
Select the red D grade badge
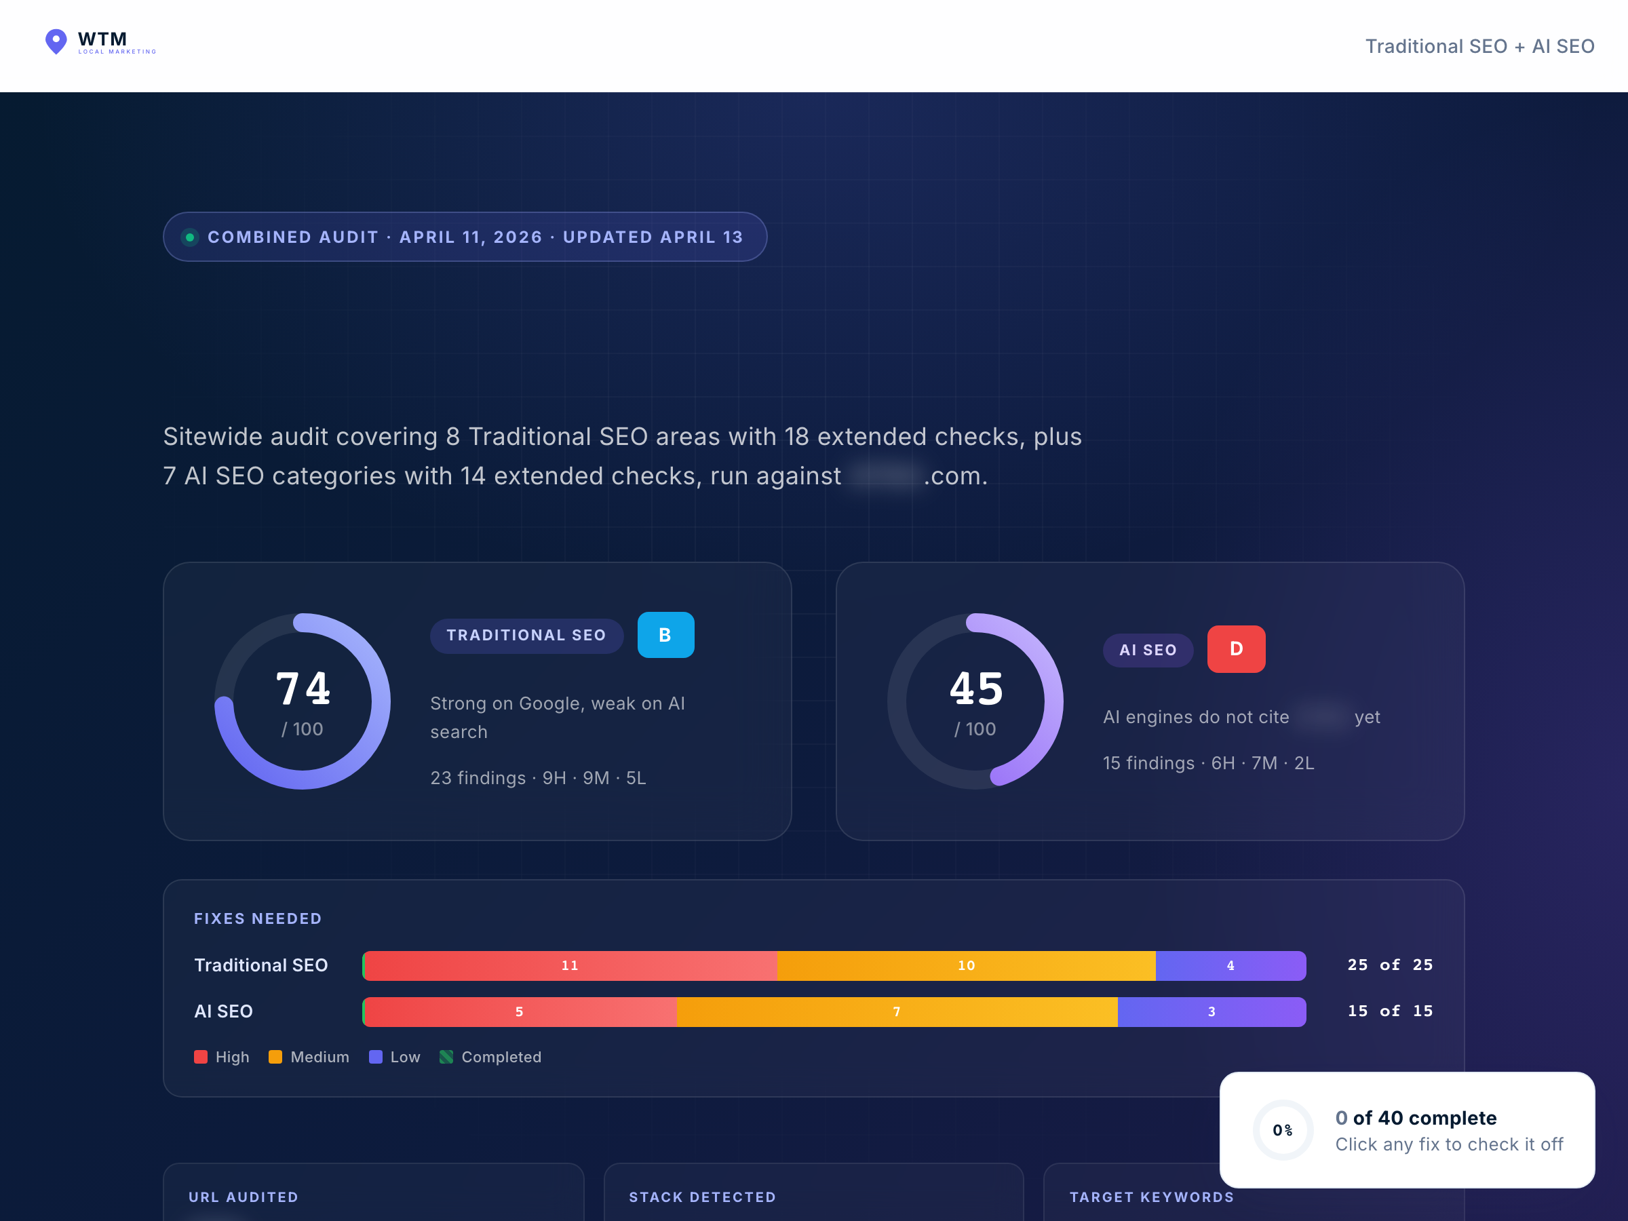(x=1235, y=649)
